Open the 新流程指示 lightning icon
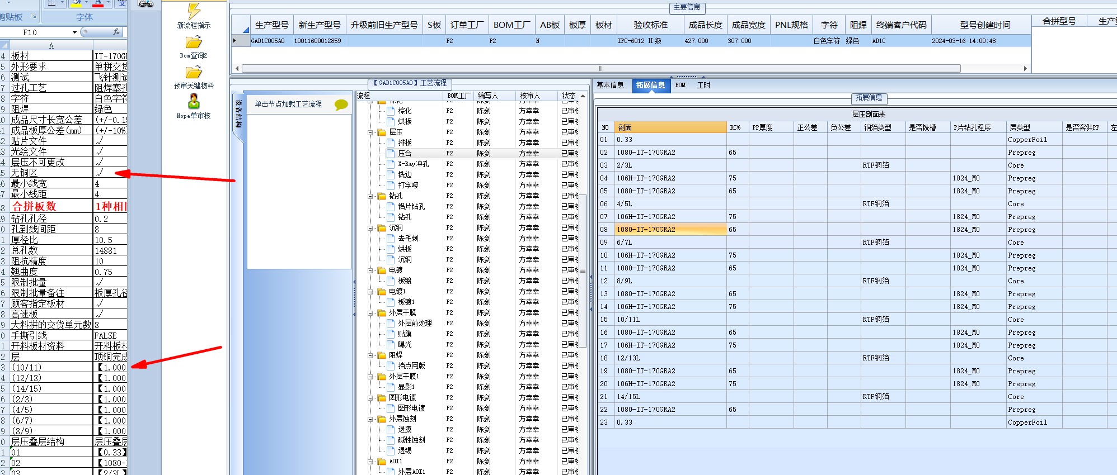The image size is (1117, 475). click(194, 11)
